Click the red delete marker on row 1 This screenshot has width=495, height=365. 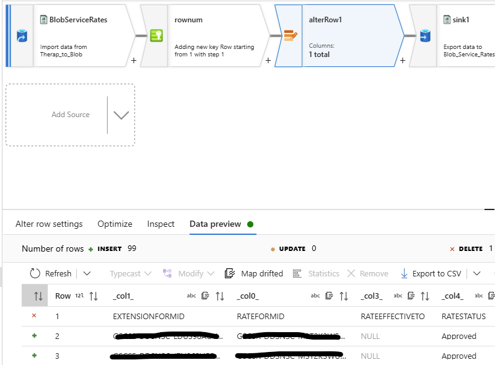click(x=34, y=315)
